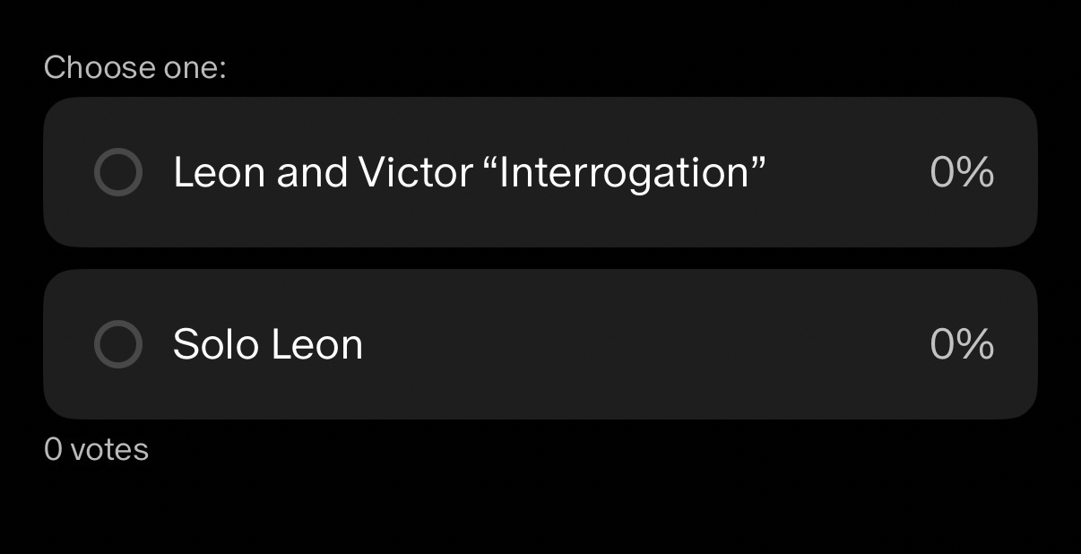Image resolution: width=1081 pixels, height=554 pixels.
Task: Tap the empty circle beside Leon and Victor
Action: tap(118, 172)
